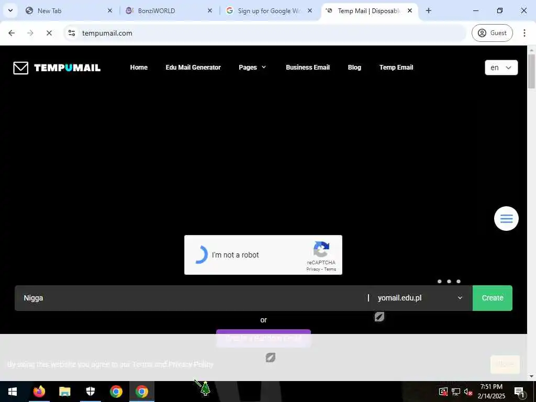Expand the Pages menu
Image resolution: width=536 pixels, height=402 pixels.
252,68
